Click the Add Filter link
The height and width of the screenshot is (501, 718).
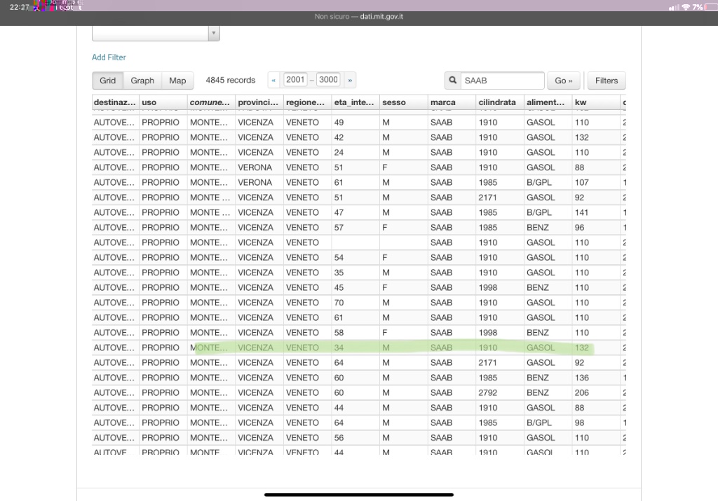pos(109,57)
